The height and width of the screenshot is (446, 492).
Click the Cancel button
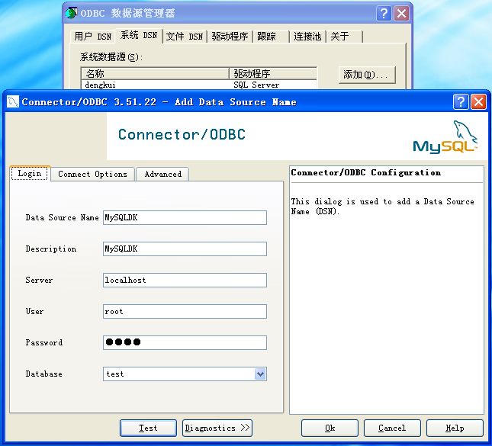click(392, 428)
